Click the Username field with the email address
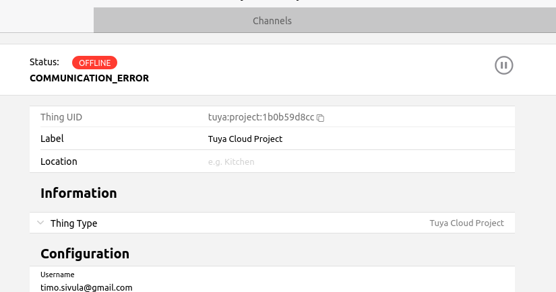This screenshot has width=556, height=292. pos(272,282)
